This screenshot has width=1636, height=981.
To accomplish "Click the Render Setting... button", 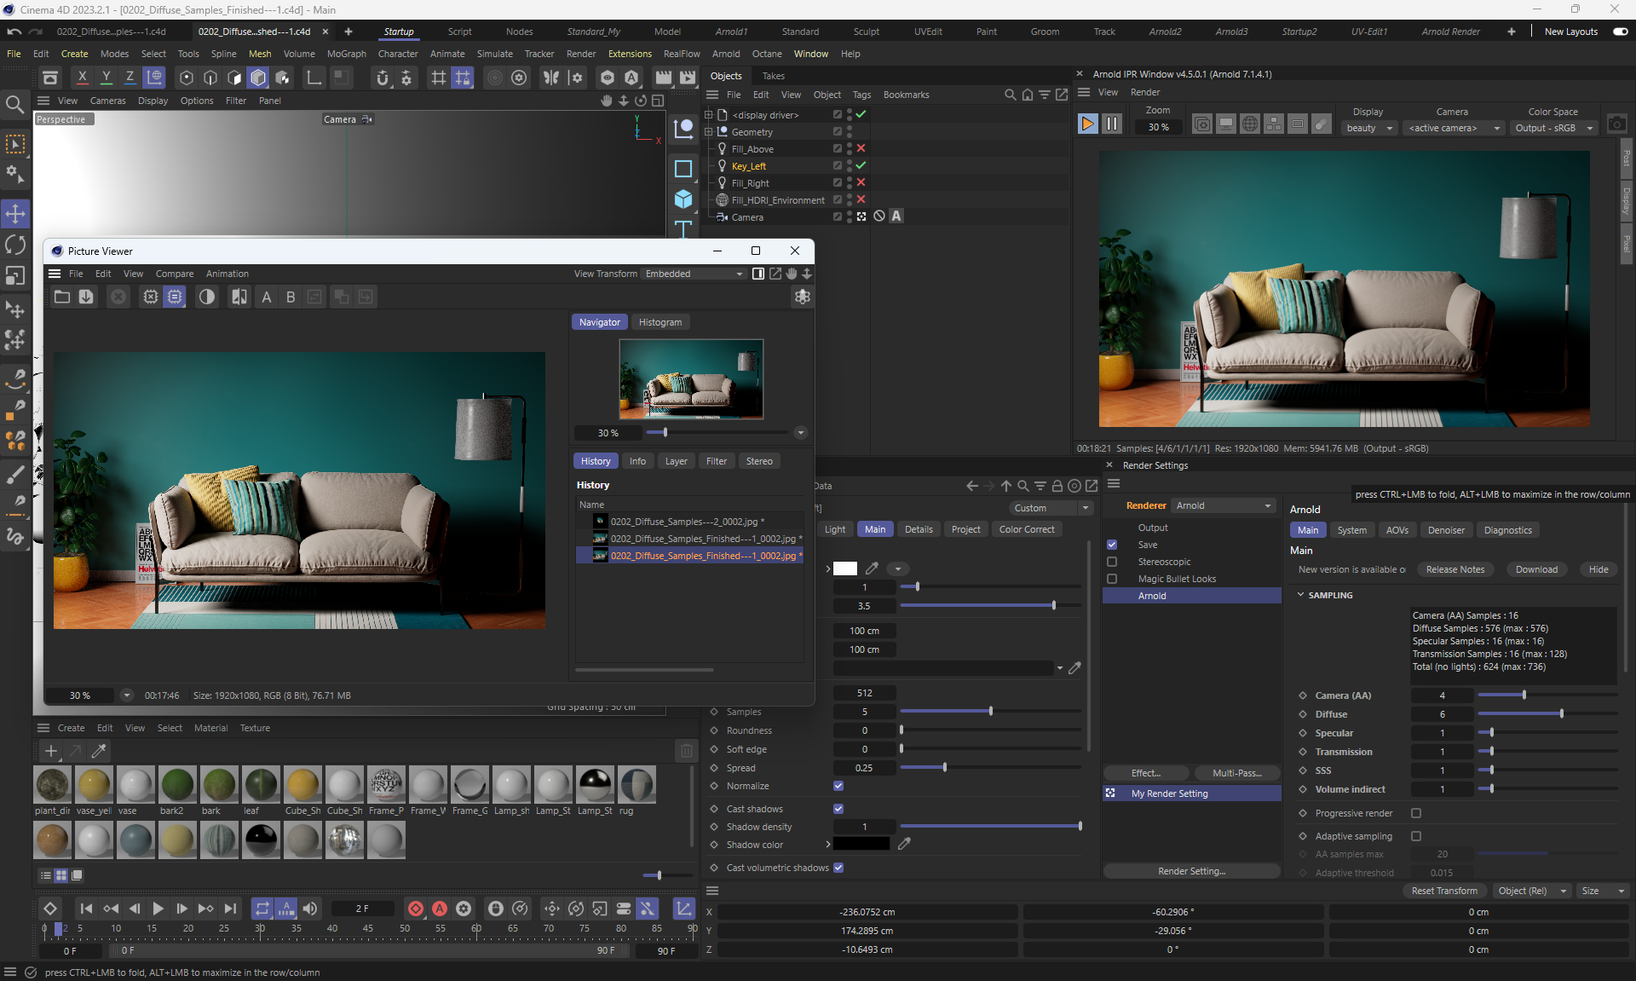I will (x=1191, y=871).
